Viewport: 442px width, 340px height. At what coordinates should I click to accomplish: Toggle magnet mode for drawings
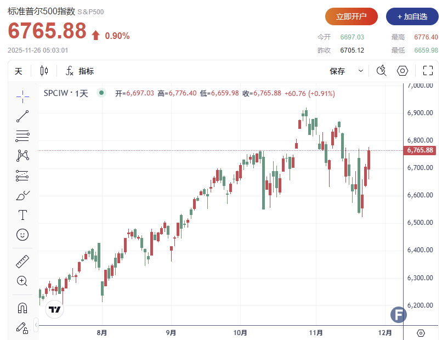(22, 308)
